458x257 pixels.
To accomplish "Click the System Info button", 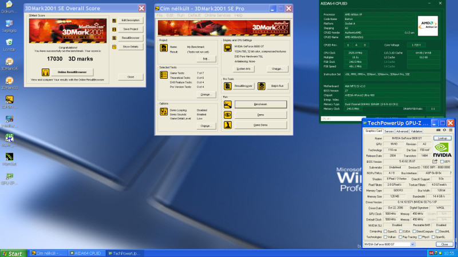I will tap(244, 69).
